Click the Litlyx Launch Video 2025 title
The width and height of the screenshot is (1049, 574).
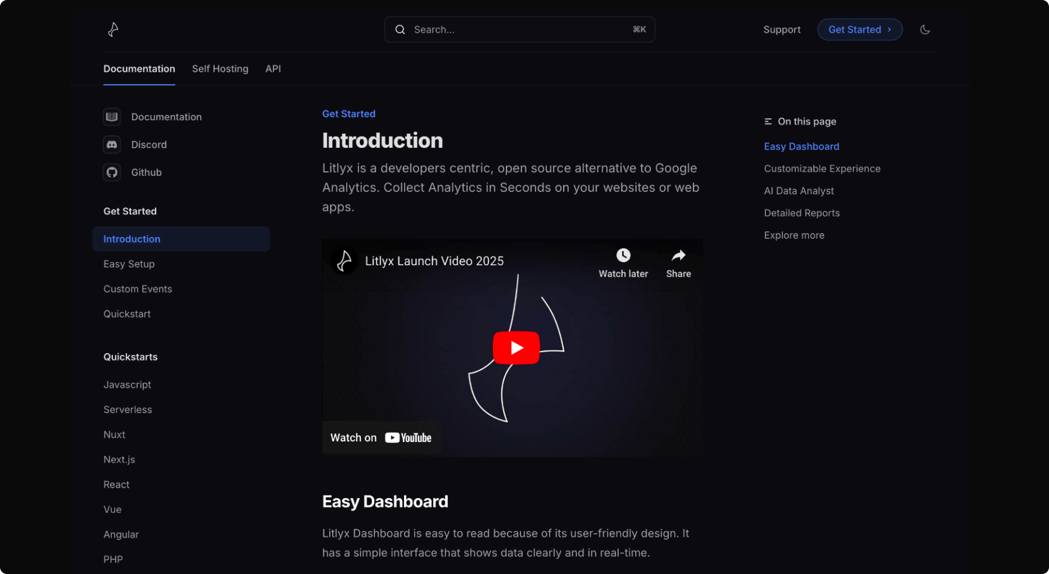coord(434,261)
